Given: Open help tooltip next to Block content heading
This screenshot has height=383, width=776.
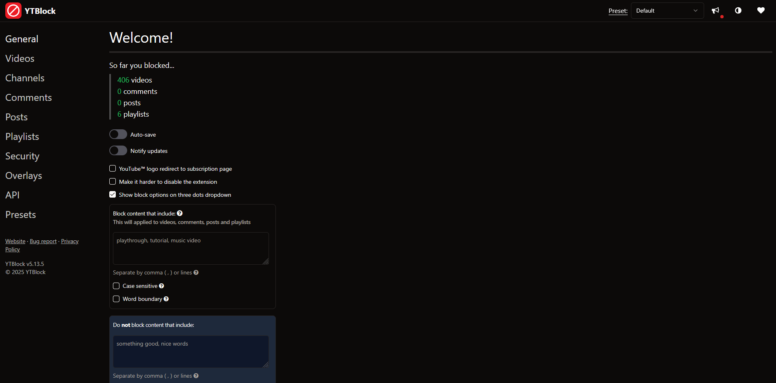Looking at the screenshot, I should tap(180, 213).
